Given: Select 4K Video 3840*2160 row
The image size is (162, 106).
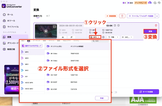Looking at the screenshot, I should point(78,61).
